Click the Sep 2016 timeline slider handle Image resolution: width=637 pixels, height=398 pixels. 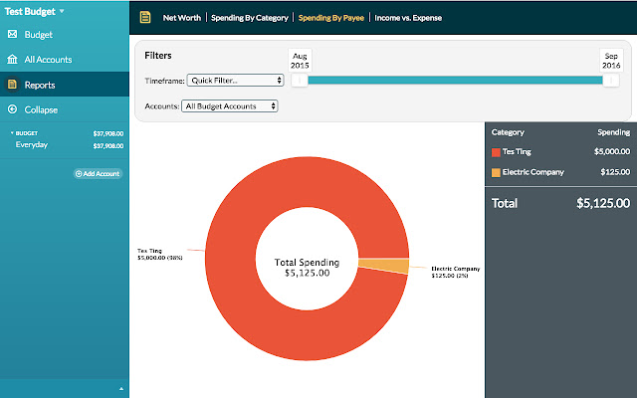click(x=611, y=81)
